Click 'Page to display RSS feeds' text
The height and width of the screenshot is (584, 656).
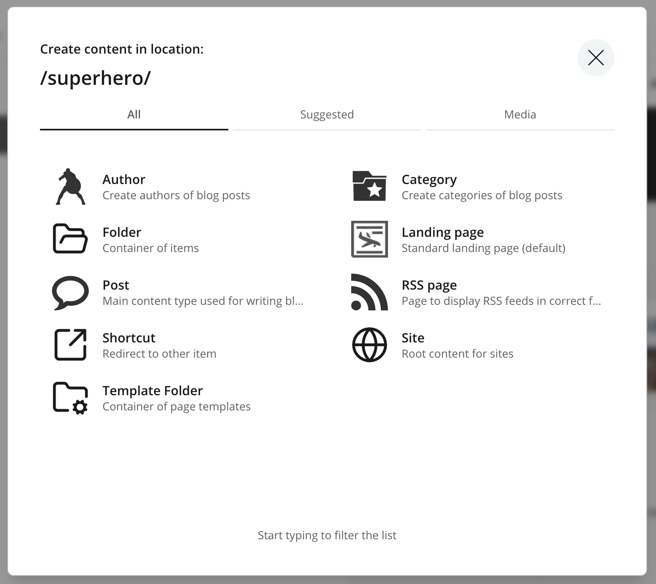pos(502,301)
